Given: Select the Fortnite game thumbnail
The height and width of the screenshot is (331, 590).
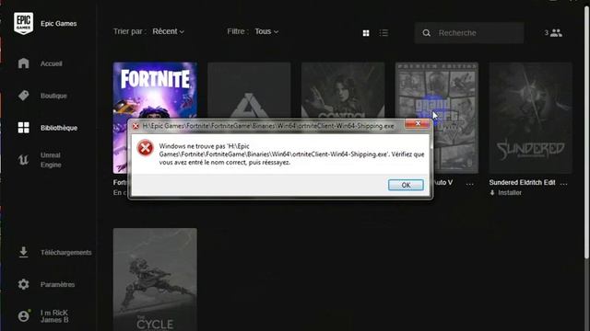Looking at the screenshot, I should click(x=155, y=90).
